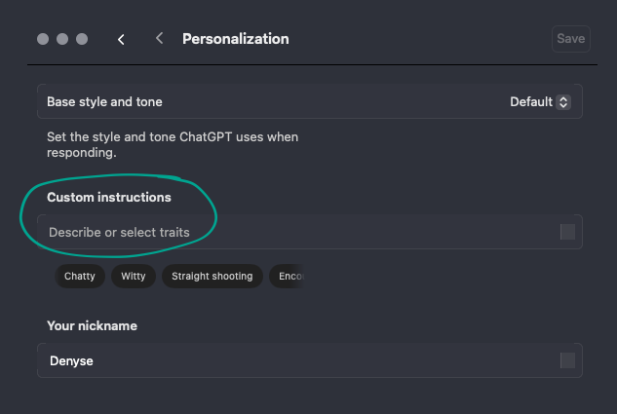The width and height of the screenshot is (617, 414).
Task: Toggle the Chatty trait chip
Action: [x=80, y=276]
